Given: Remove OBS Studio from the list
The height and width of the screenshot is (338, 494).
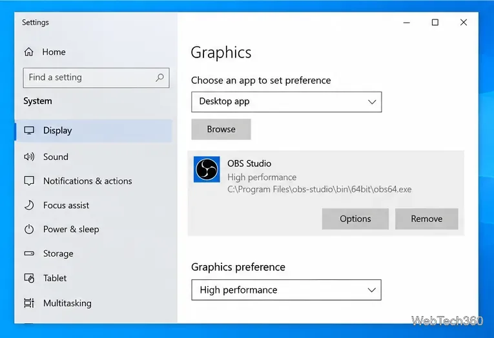Looking at the screenshot, I should [427, 219].
